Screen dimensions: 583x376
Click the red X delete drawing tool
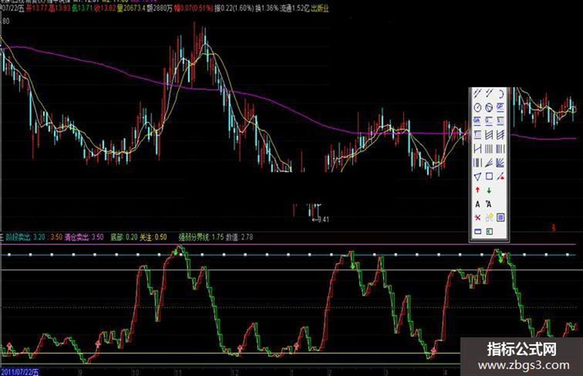[x=478, y=217]
